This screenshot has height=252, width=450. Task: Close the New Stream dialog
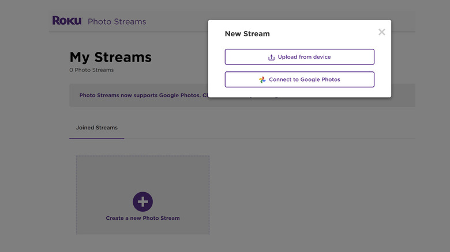point(381,32)
